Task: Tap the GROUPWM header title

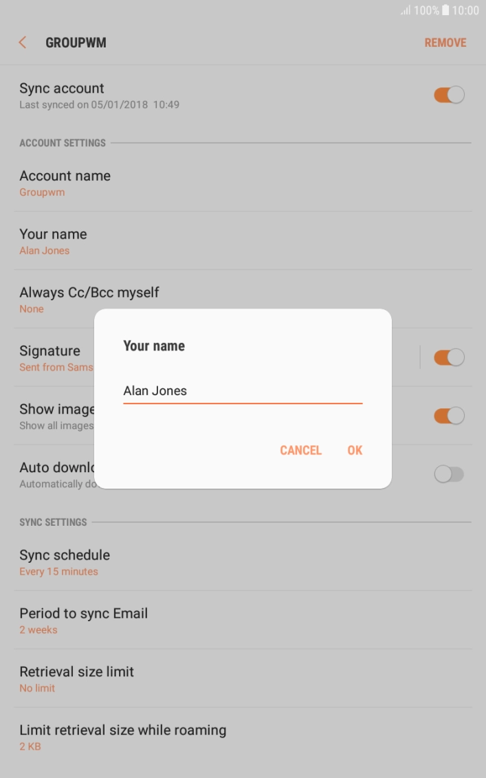Action: pos(76,43)
